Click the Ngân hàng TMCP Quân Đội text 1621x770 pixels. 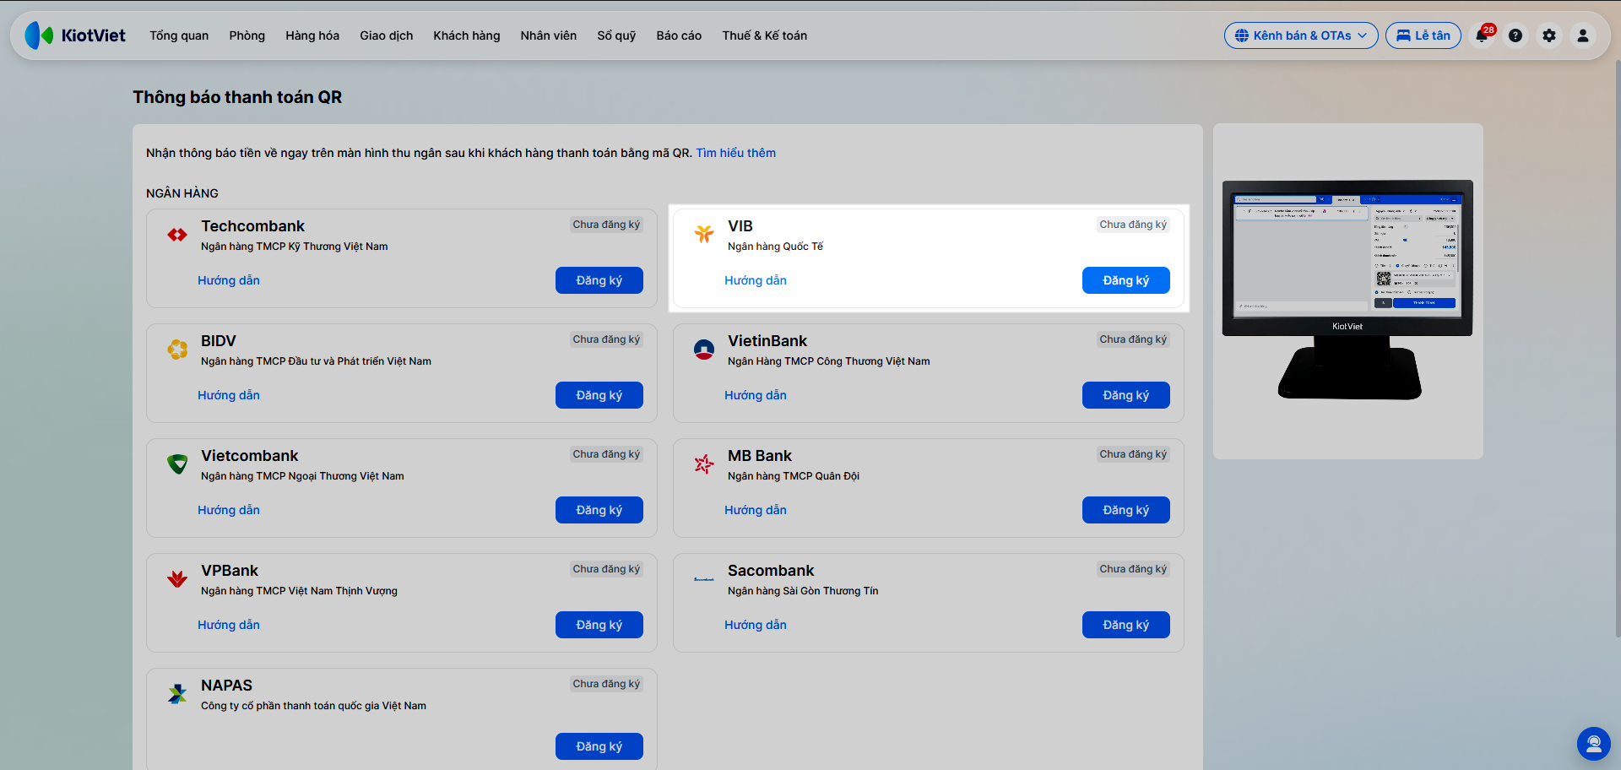click(794, 476)
